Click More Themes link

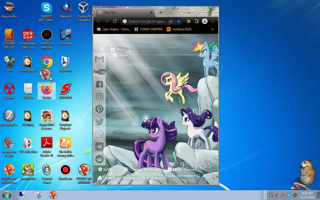182,169
